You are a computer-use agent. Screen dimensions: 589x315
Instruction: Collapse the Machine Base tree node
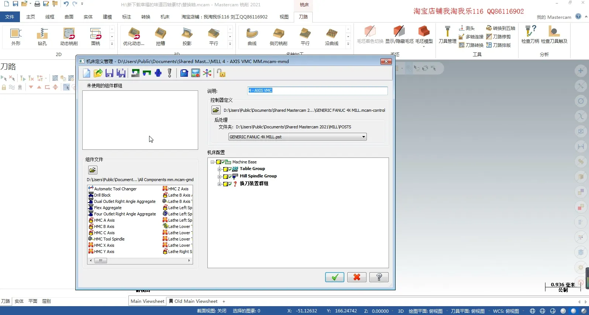[213, 162]
